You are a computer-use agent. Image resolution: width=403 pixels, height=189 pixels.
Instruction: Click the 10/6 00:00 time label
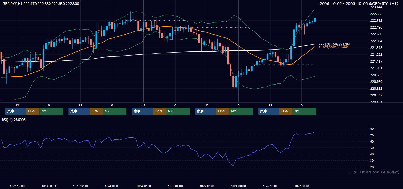238,186
